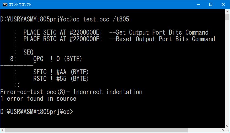This screenshot has width=230, height=133.
Task: Click the vertical scrollbar up arrow
Action: pos(227,12)
